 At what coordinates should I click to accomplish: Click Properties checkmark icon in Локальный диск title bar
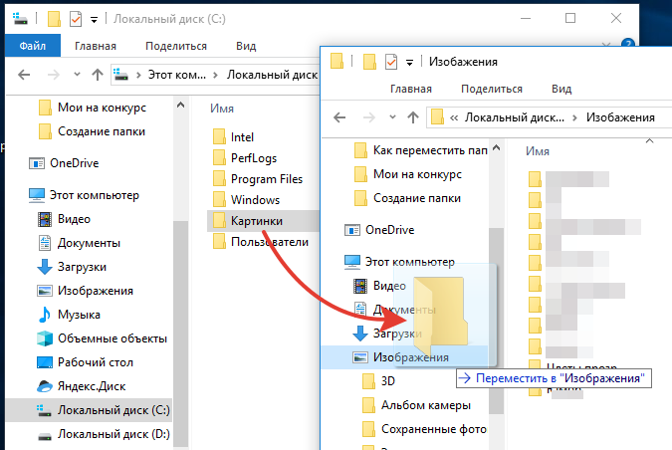[76, 19]
